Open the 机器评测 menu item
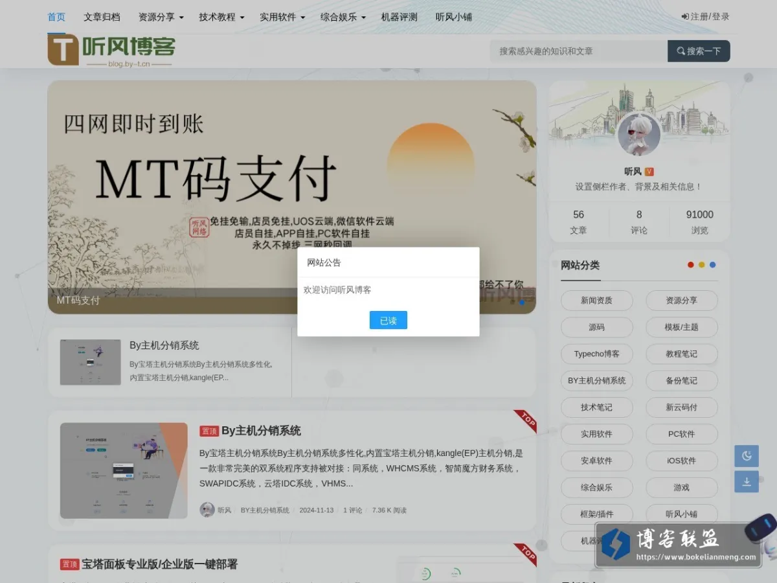The image size is (777, 583). 400,17
